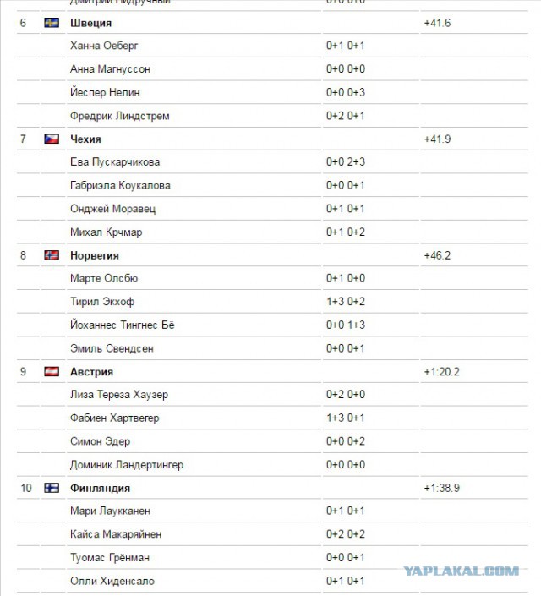Image resolution: width=541 pixels, height=596 pixels.
Task: Select athlete Ханна Оеберг
Action: [x=104, y=46]
